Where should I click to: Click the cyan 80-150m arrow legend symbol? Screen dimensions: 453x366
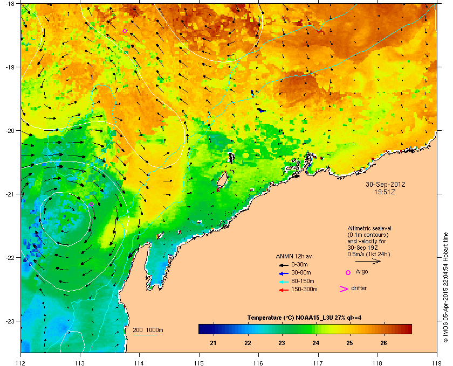[x=284, y=281]
